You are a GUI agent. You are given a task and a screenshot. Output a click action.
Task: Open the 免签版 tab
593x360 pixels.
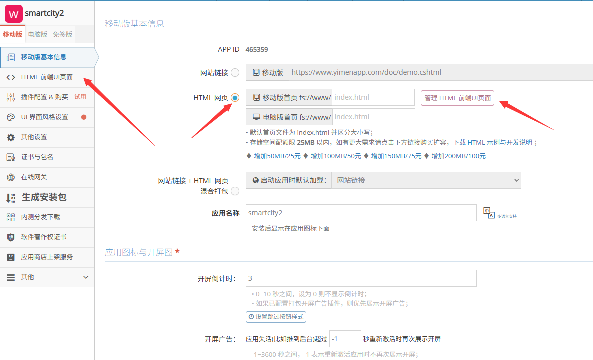click(62, 34)
